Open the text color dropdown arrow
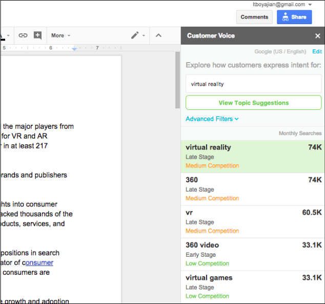Image resolution: width=325 pixels, height=304 pixels. click(8, 35)
